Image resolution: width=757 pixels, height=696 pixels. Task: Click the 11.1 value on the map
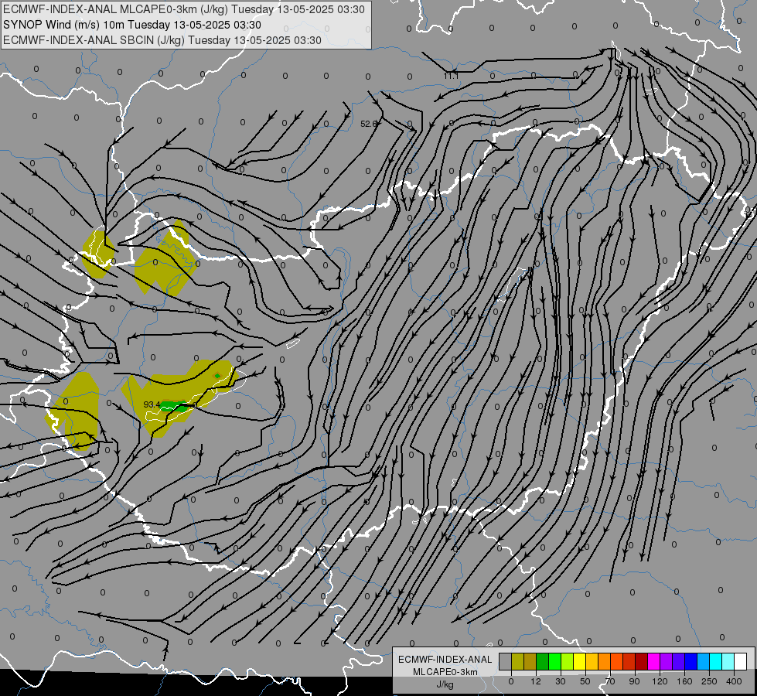coord(451,76)
